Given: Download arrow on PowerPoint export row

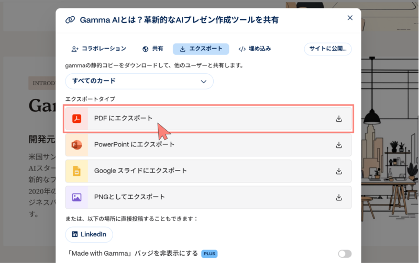Looking at the screenshot, I should click(x=339, y=145).
